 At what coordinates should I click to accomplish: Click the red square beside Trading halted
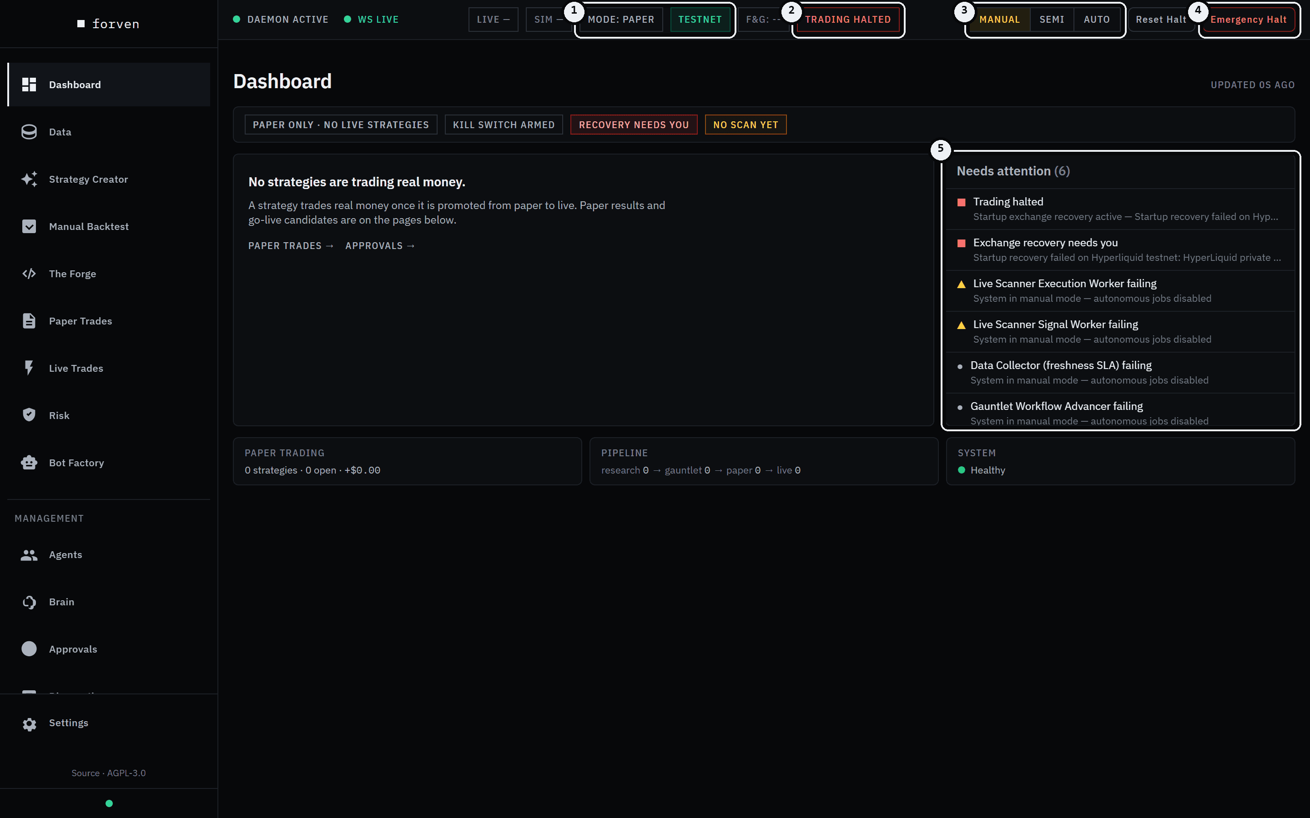click(962, 202)
